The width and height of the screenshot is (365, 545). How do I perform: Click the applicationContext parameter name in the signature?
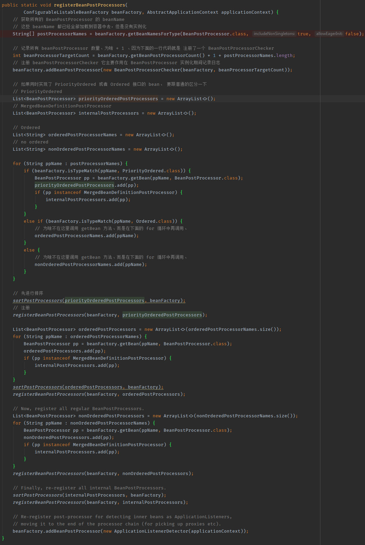[246, 12]
